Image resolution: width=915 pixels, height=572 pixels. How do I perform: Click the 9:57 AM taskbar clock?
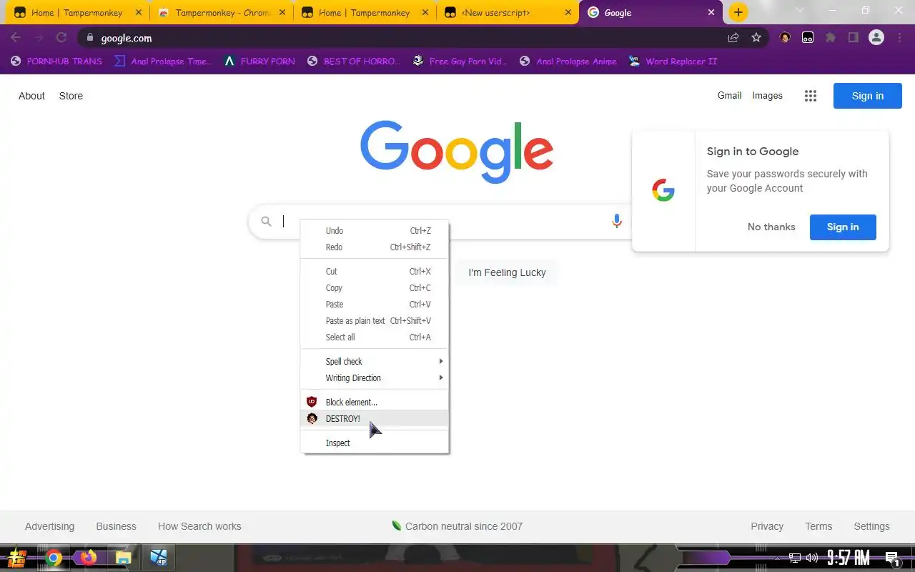(849, 558)
